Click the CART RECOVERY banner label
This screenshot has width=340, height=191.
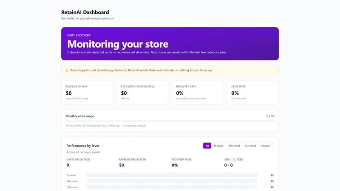(x=79, y=35)
